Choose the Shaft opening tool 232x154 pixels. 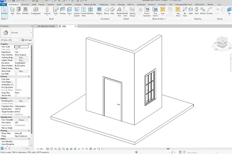(x=191, y=11)
